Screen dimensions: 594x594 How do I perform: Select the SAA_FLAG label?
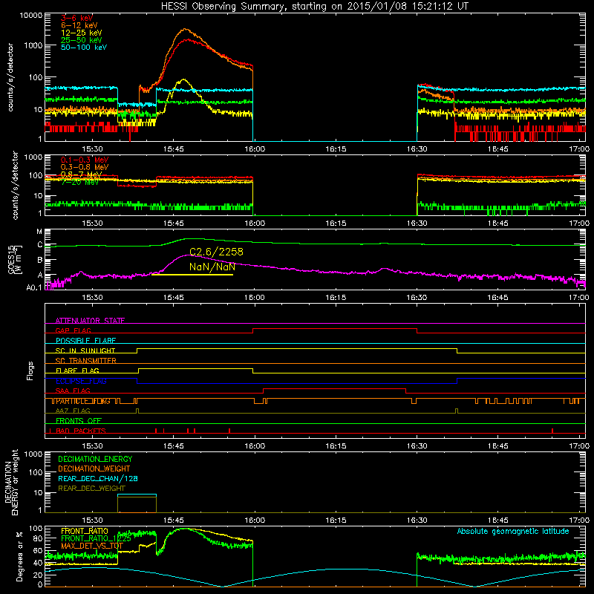[x=73, y=391]
